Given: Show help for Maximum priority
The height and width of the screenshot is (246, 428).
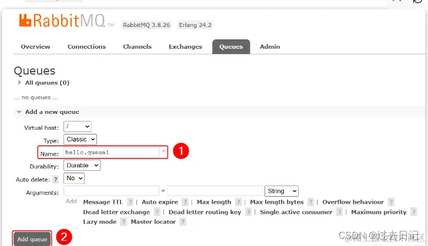Looking at the screenshot, I should pos(413,212).
